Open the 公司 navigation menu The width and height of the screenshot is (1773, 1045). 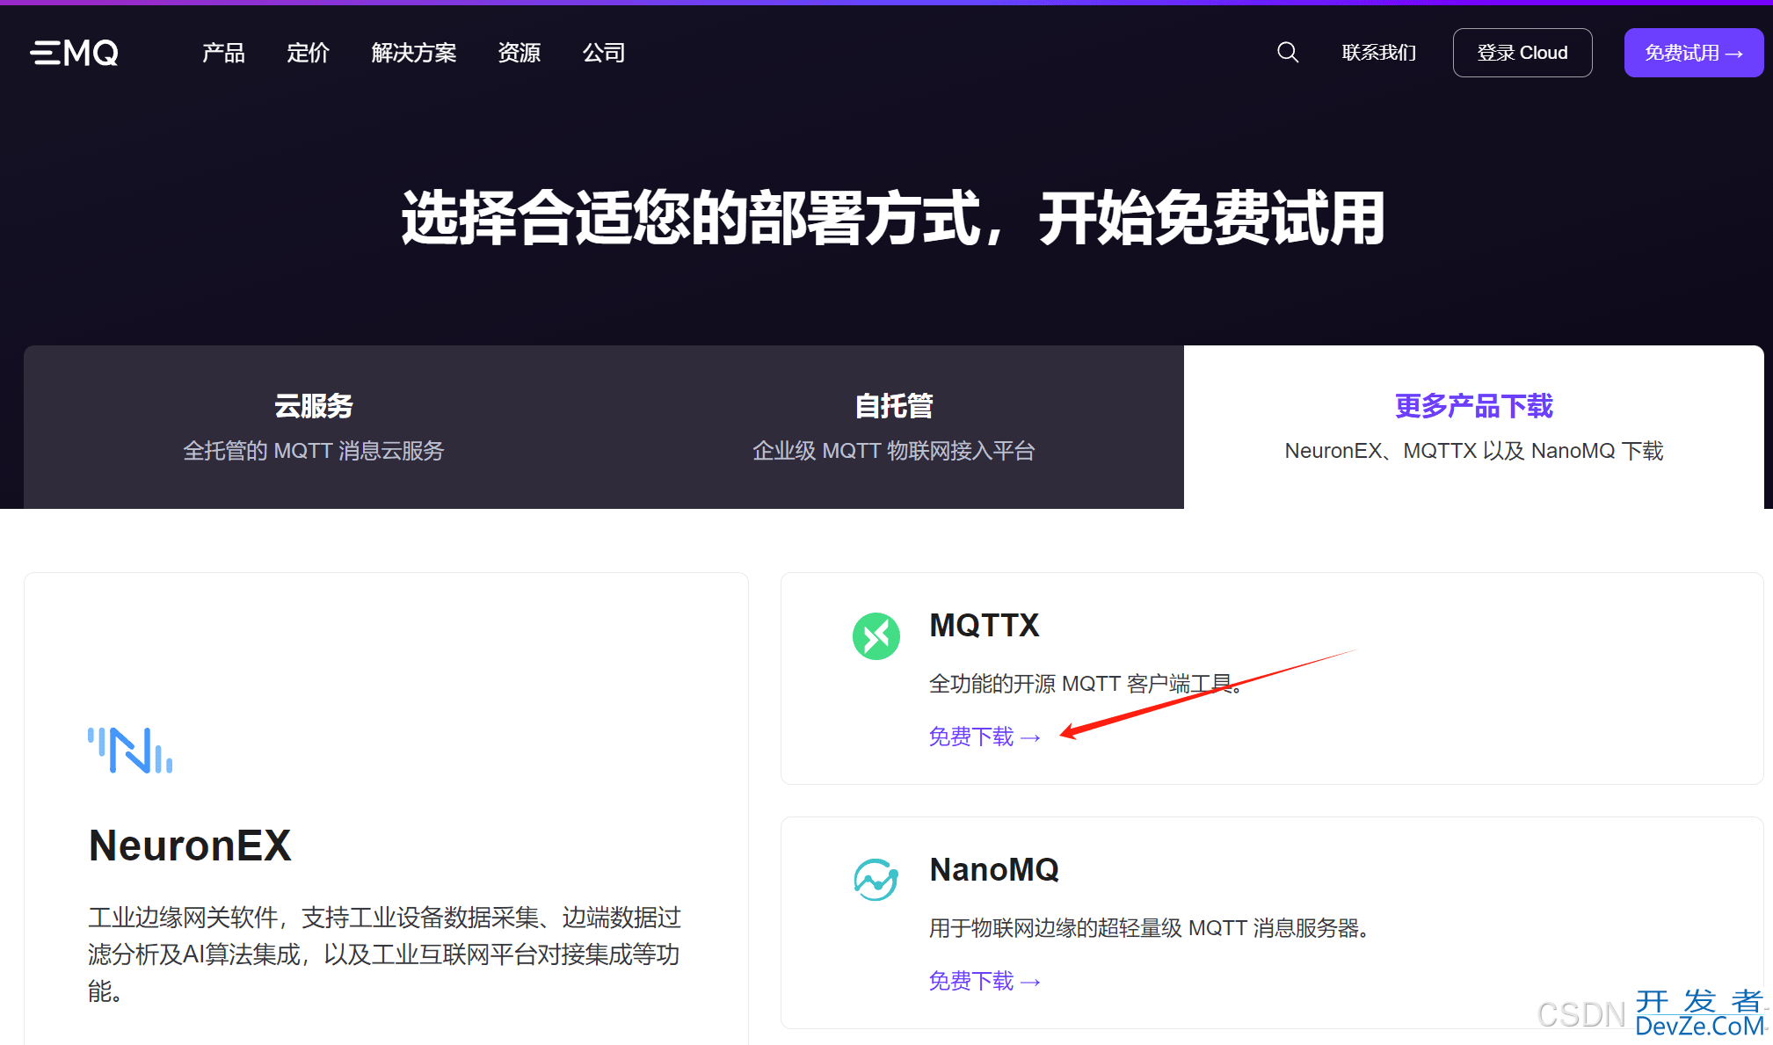(603, 53)
